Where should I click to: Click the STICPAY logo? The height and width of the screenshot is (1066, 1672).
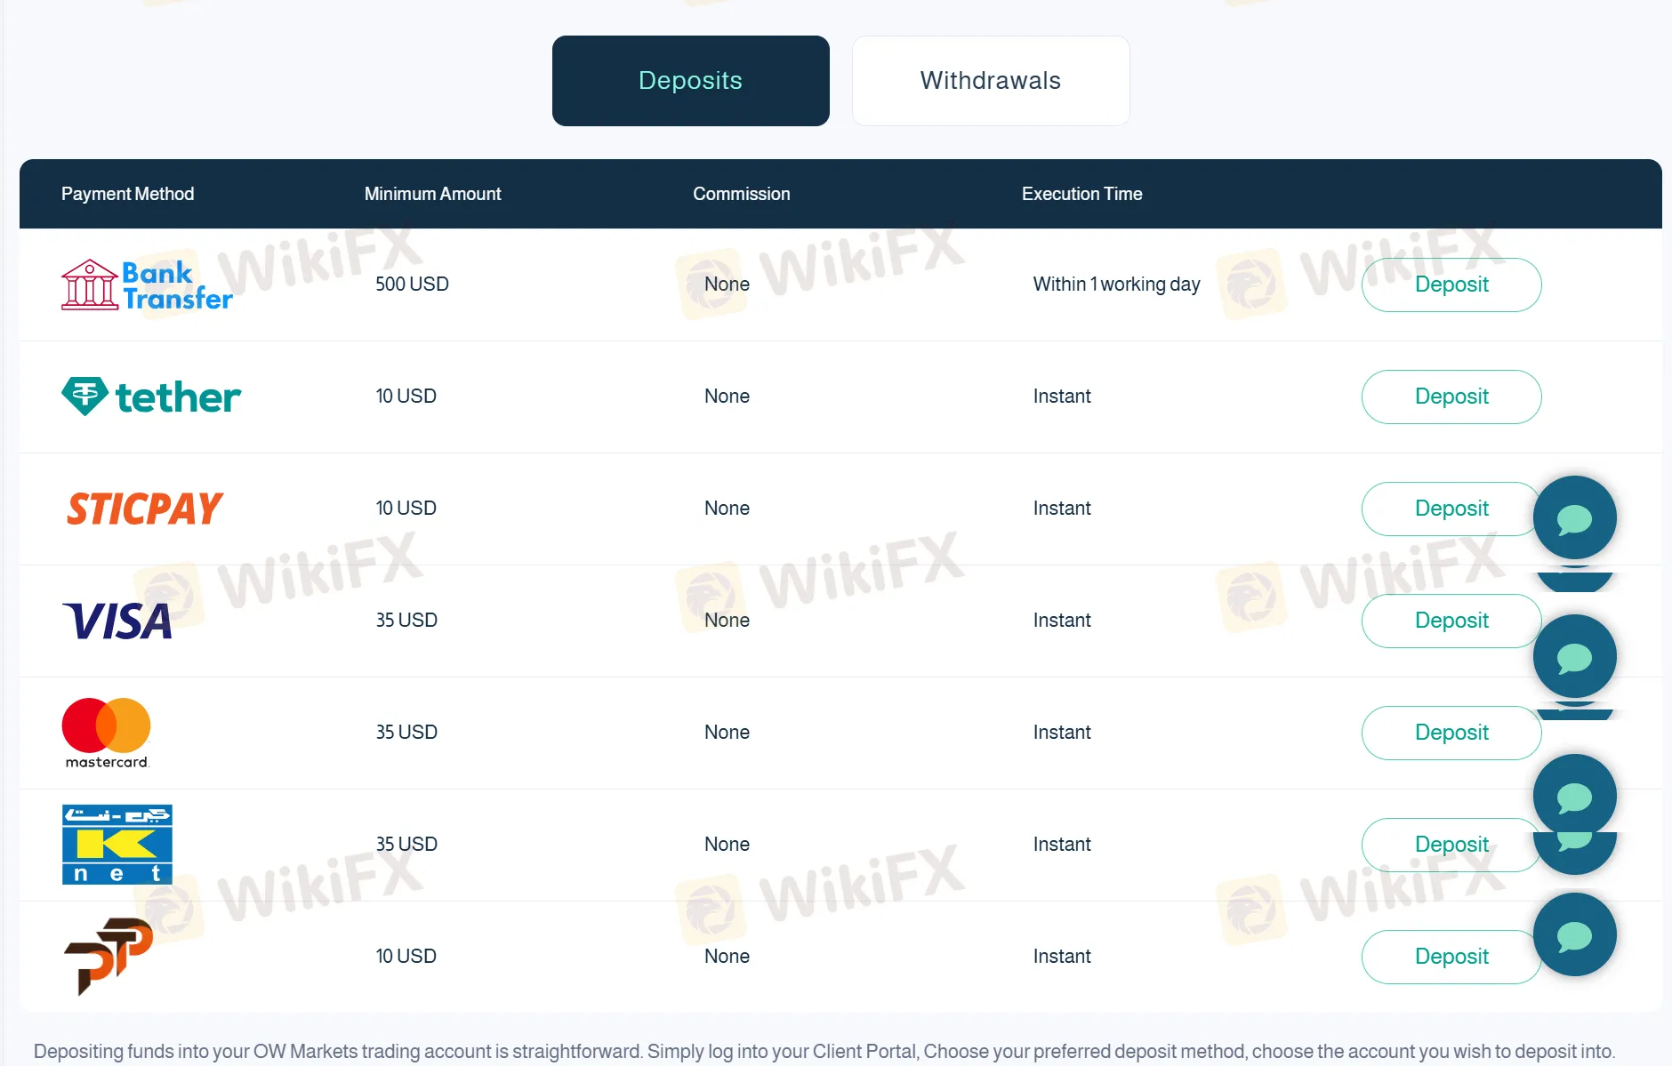(x=145, y=509)
